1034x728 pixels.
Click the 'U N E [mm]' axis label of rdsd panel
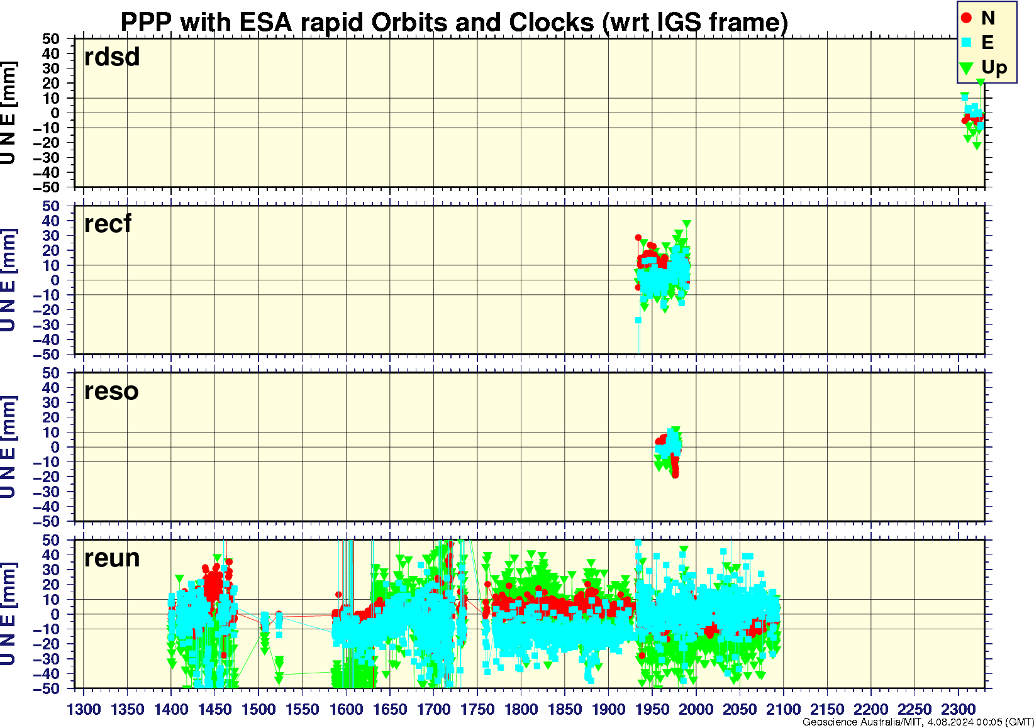pyautogui.click(x=8, y=113)
